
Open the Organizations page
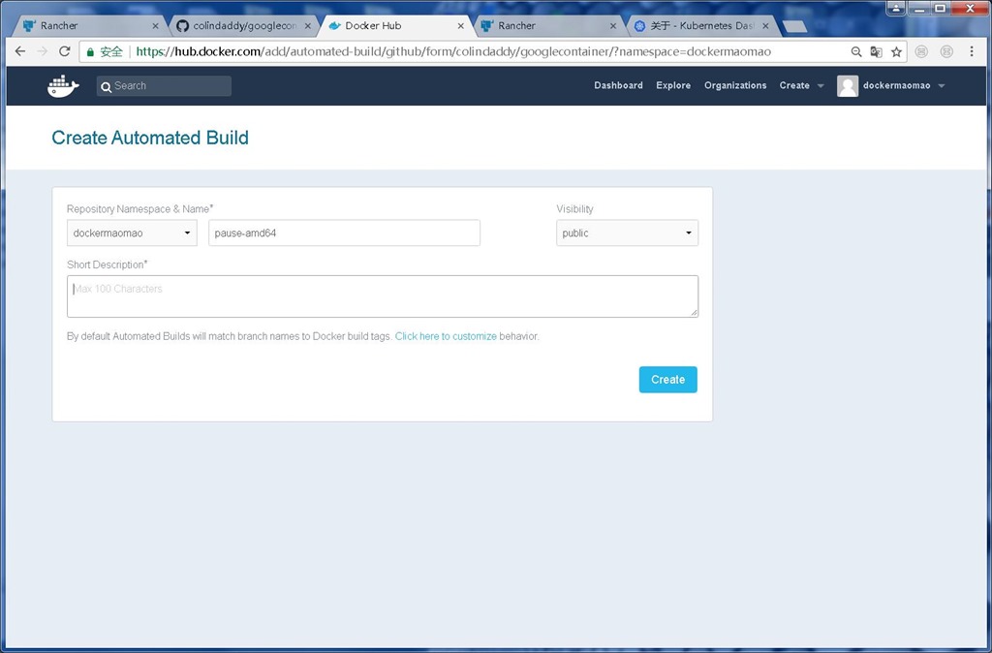pos(735,85)
